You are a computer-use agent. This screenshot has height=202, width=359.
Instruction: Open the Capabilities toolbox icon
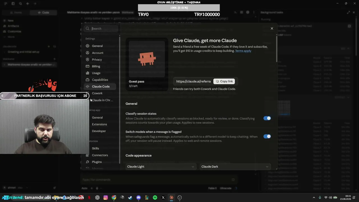tap(88, 80)
